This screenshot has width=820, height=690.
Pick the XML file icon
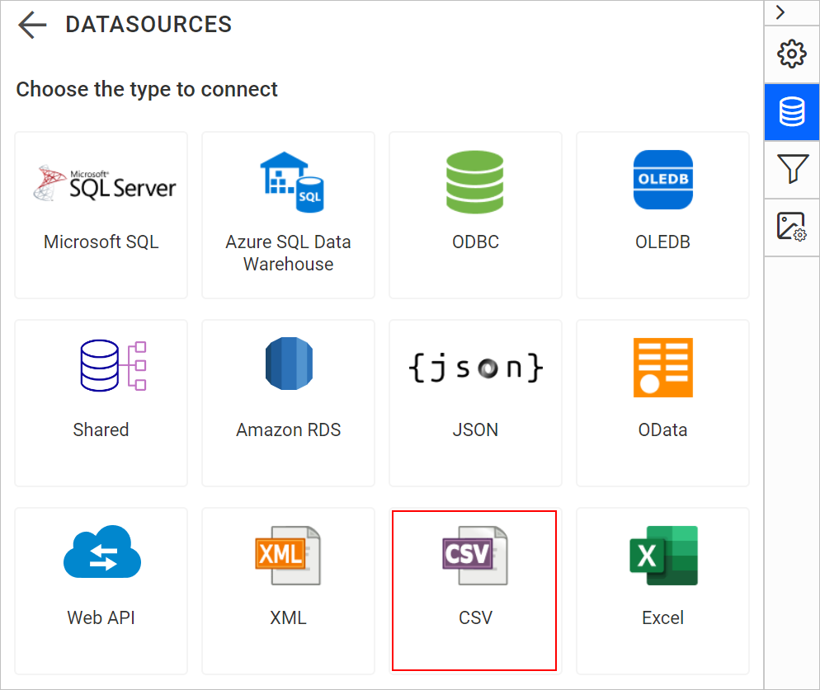[287, 555]
